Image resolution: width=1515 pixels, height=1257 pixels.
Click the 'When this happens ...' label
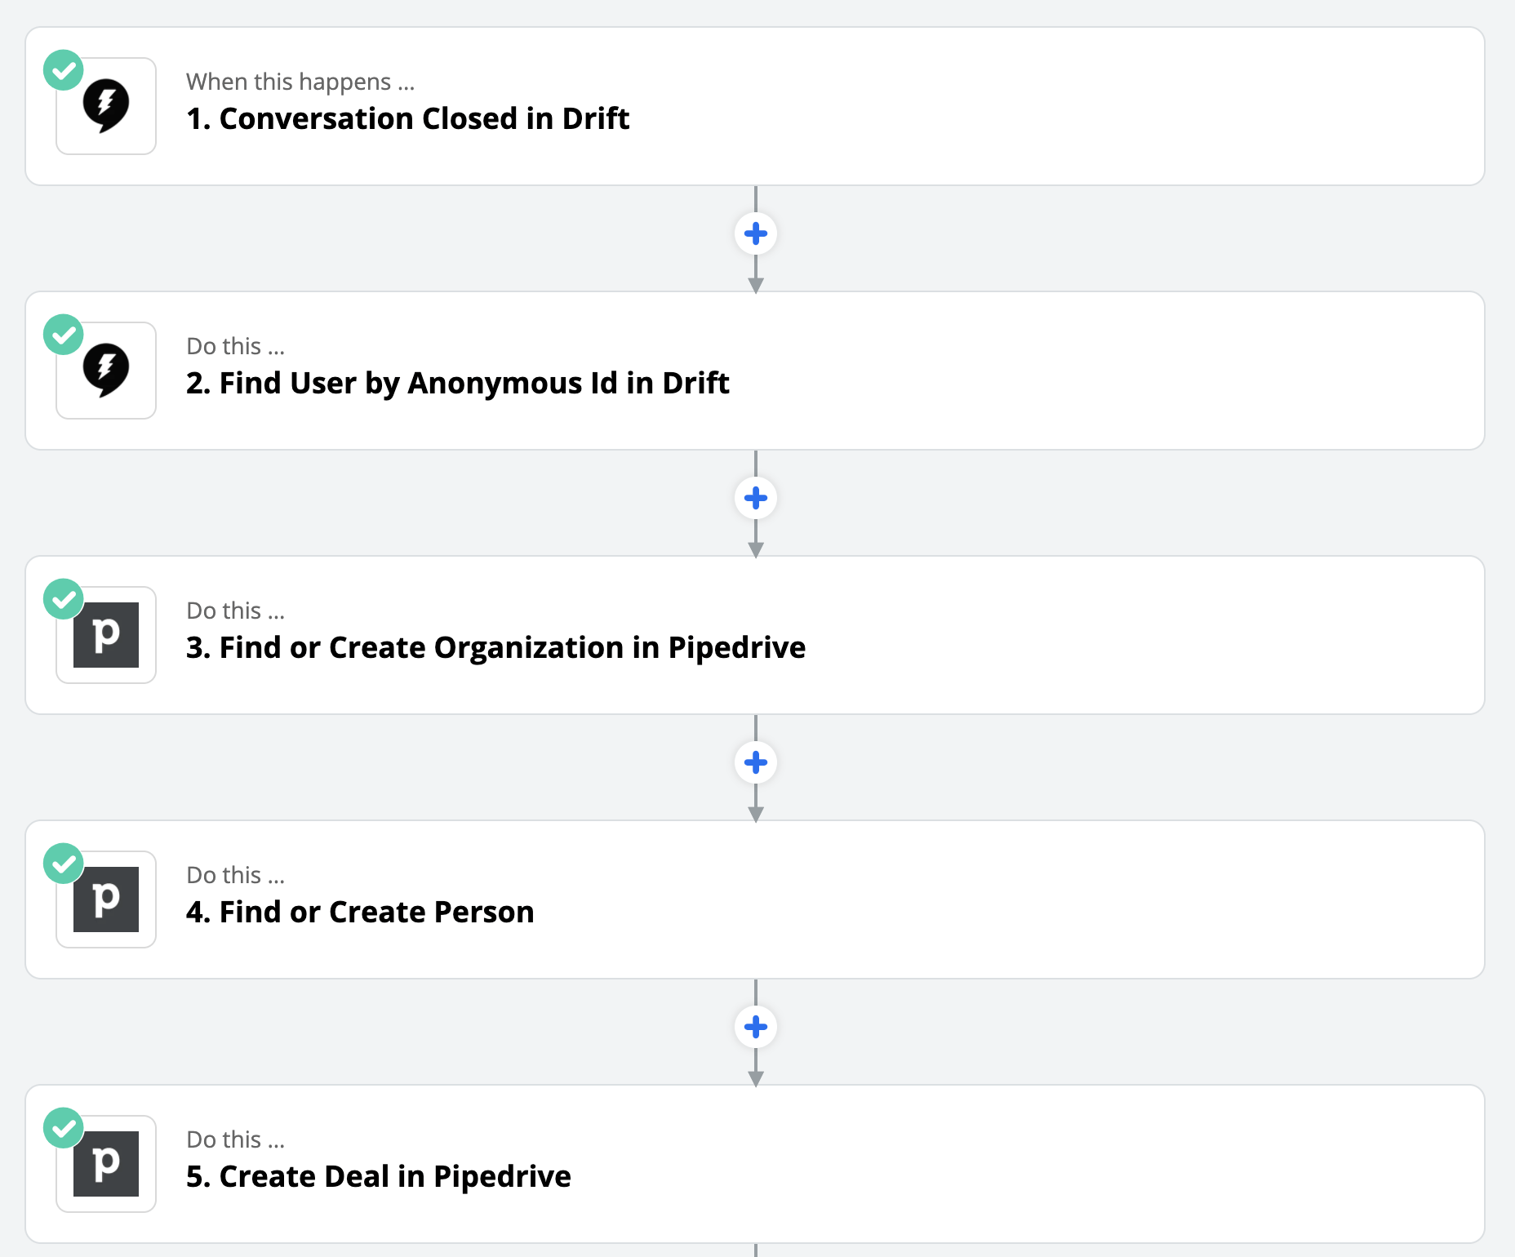click(300, 82)
